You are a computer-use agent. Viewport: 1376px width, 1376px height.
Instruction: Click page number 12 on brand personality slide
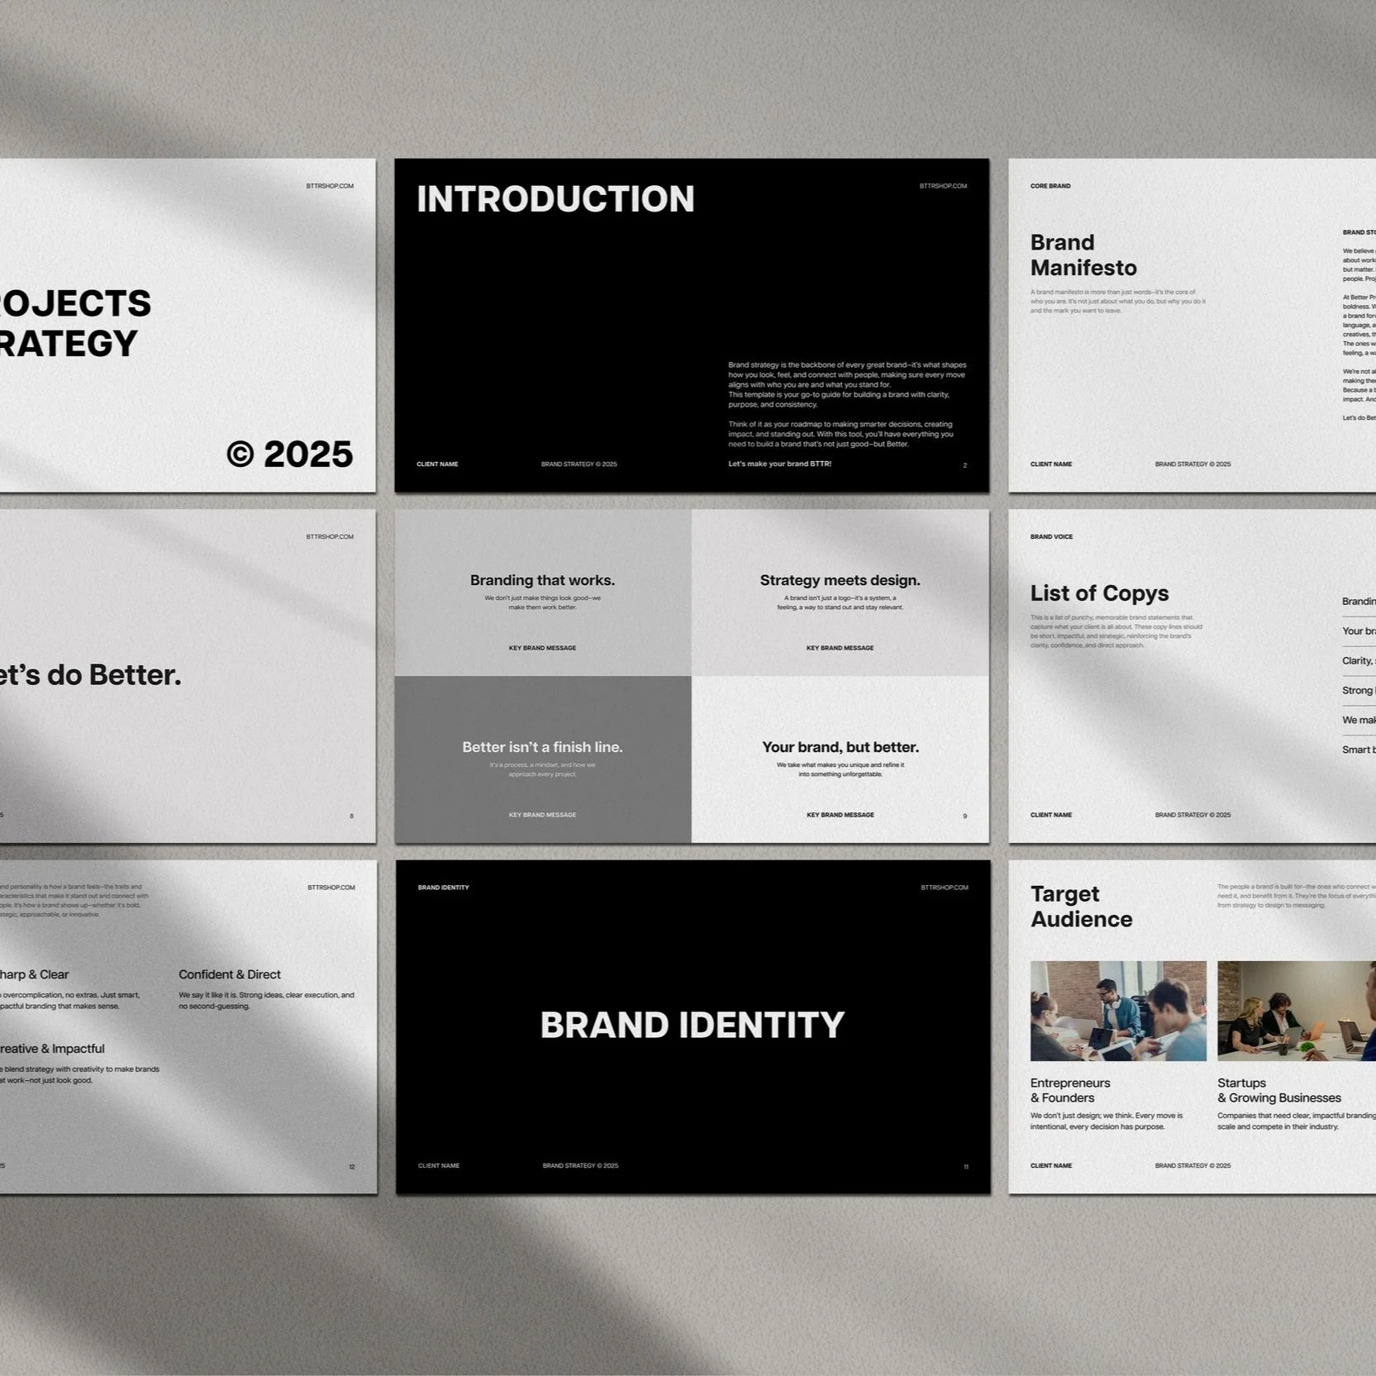tap(352, 1167)
